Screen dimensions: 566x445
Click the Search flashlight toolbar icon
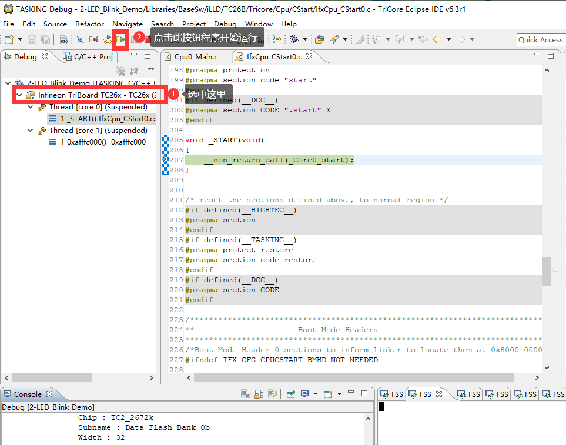[x=334, y=39]
